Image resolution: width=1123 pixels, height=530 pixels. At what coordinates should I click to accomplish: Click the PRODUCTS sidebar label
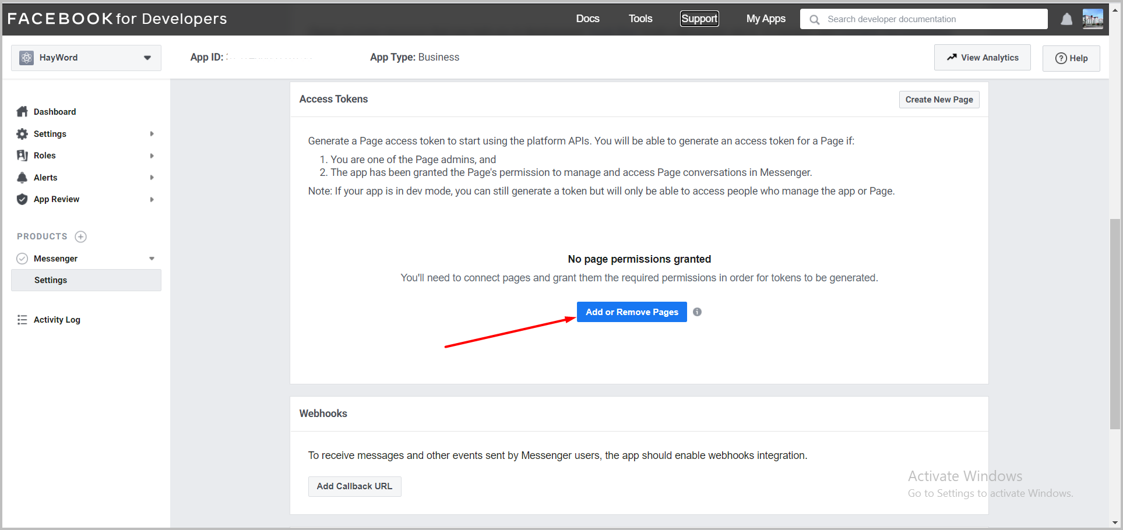point(42,236)
